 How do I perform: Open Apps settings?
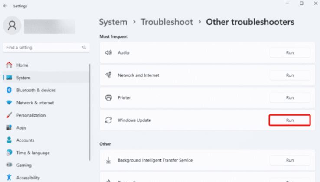point(46,127)
